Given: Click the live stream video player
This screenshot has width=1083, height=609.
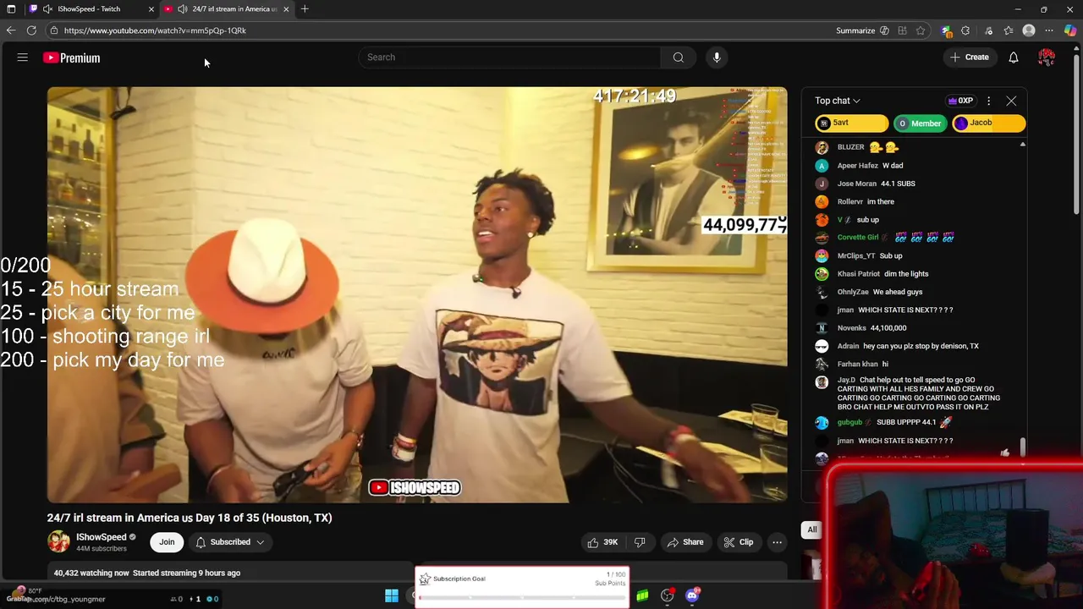Looking at the screenshot, I should (417, 295).
